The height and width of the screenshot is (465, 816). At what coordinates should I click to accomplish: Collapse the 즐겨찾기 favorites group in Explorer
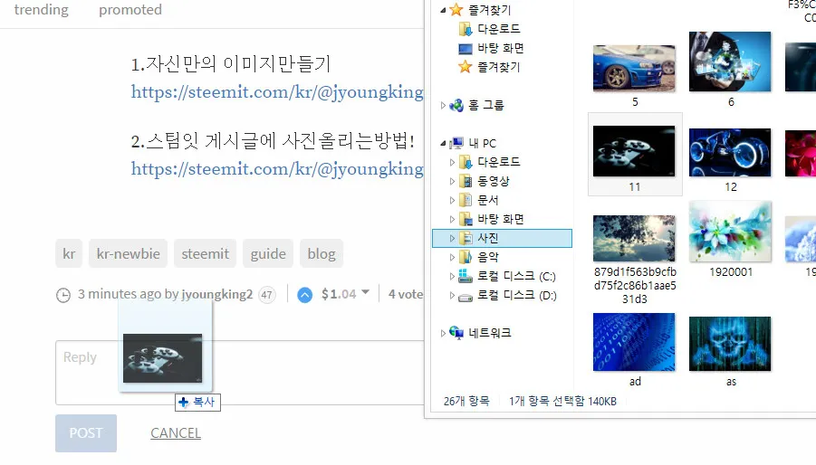pyautogui.click(x=443, y=10)
